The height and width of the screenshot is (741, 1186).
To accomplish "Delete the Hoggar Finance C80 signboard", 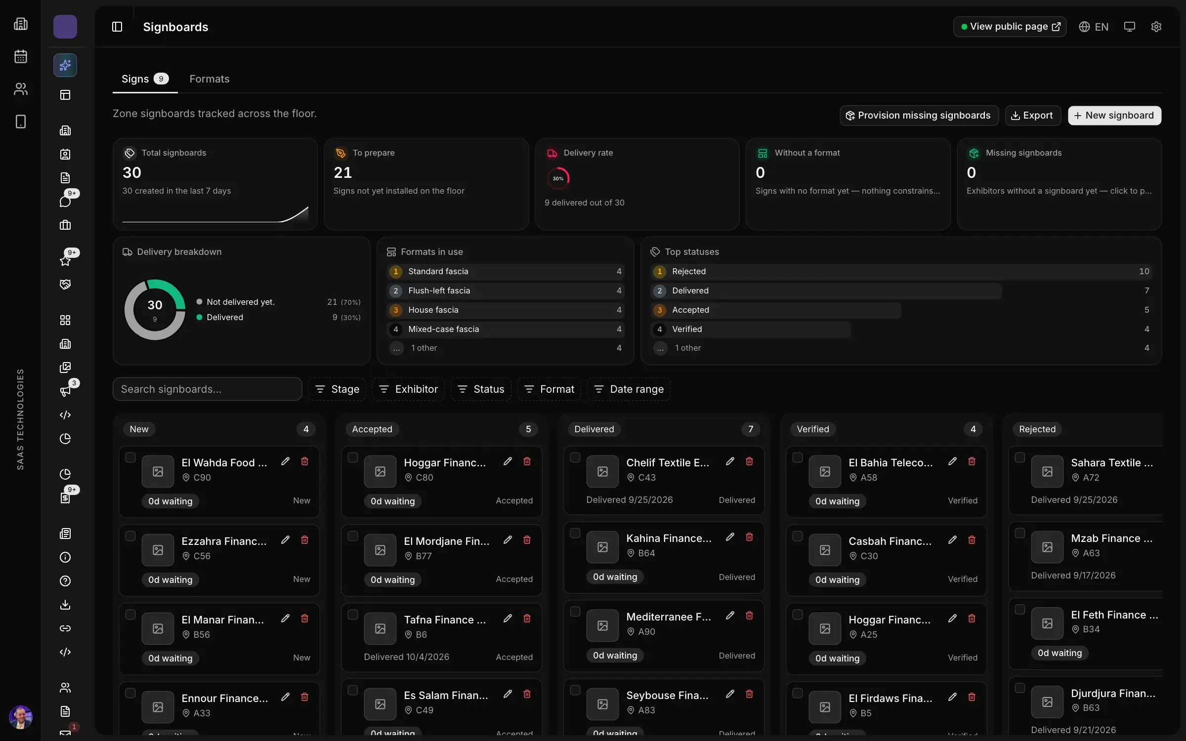I will 527,461.
